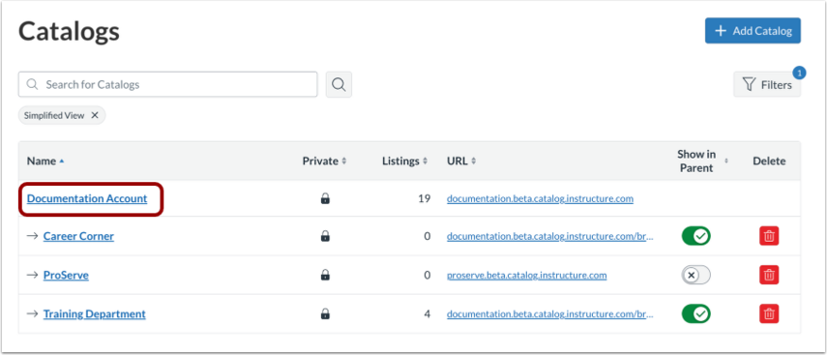Click the Catalogs page heading
827x355 pixels.
[69, 32]
